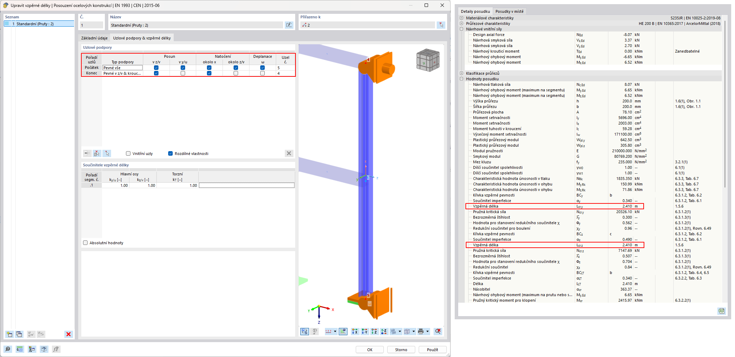Uncheck Rozdílné vlastnosti checkbox
735x357 pixels.
(170, 154)
